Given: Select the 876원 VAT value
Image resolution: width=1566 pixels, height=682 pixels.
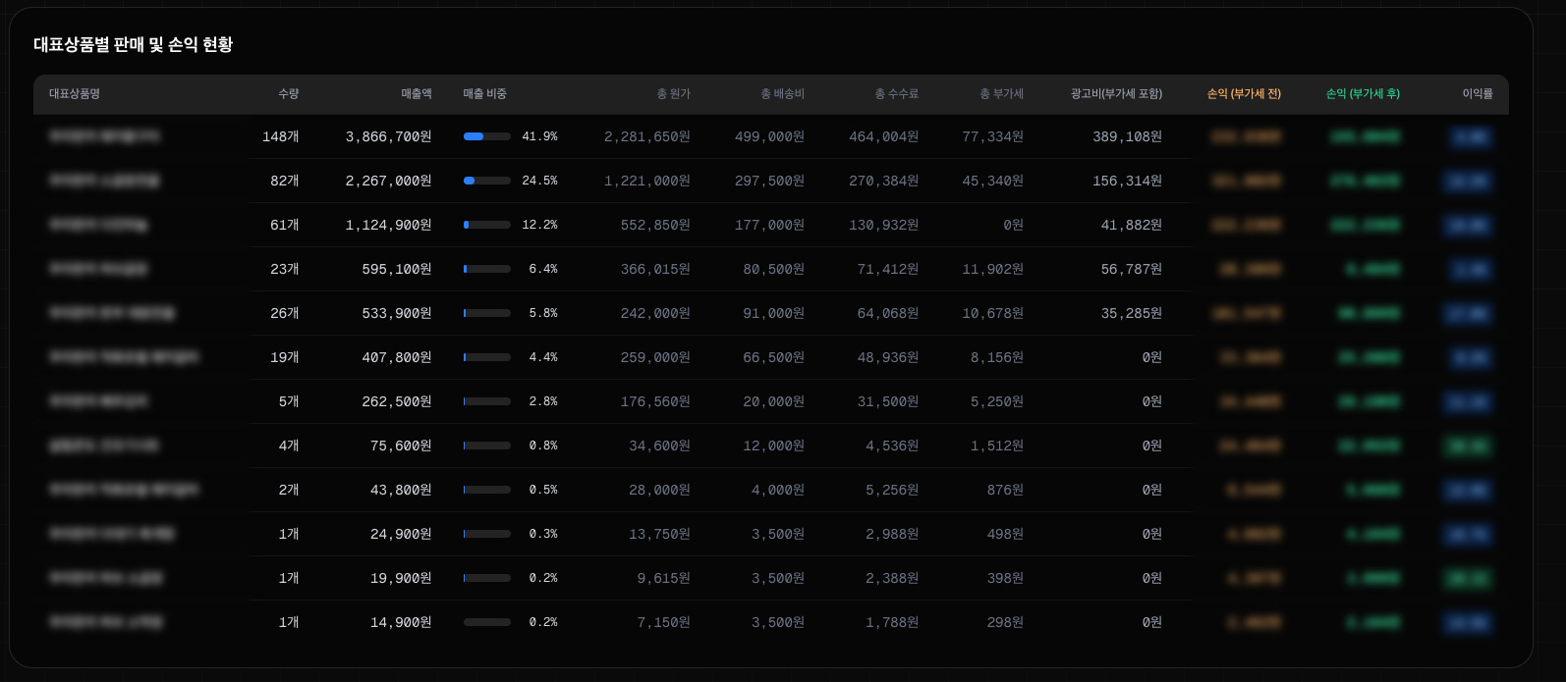Looking at the screenshot, I should click(x=1005, y=490).
